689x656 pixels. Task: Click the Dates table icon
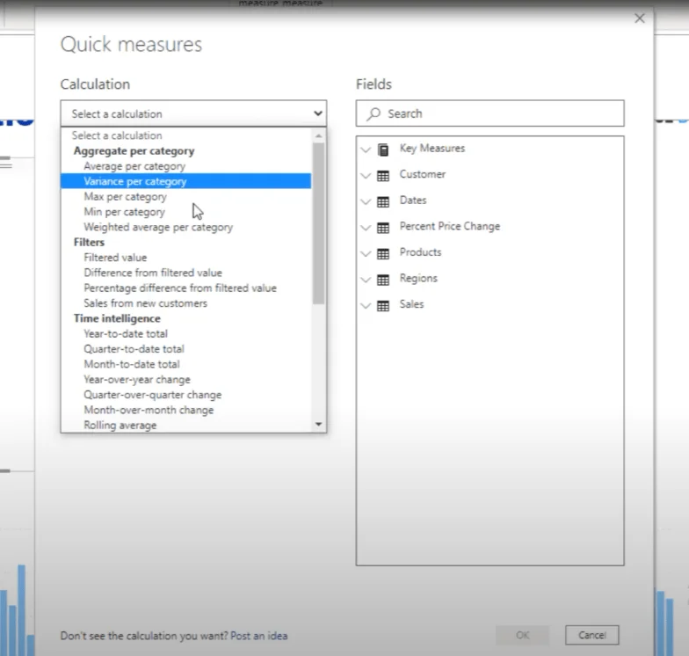tap(383, 202)
